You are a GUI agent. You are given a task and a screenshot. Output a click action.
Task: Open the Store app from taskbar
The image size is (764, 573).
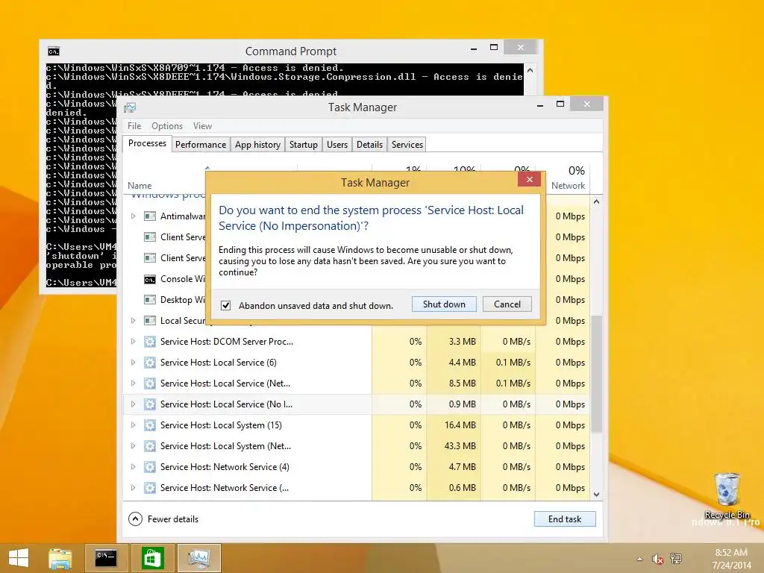[152, 558]
